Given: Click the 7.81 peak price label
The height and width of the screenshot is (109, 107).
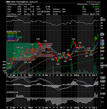Looking at the screenshot, I should (73, 39).
